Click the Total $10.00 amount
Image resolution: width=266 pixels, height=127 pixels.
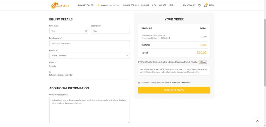click(202, 52)
